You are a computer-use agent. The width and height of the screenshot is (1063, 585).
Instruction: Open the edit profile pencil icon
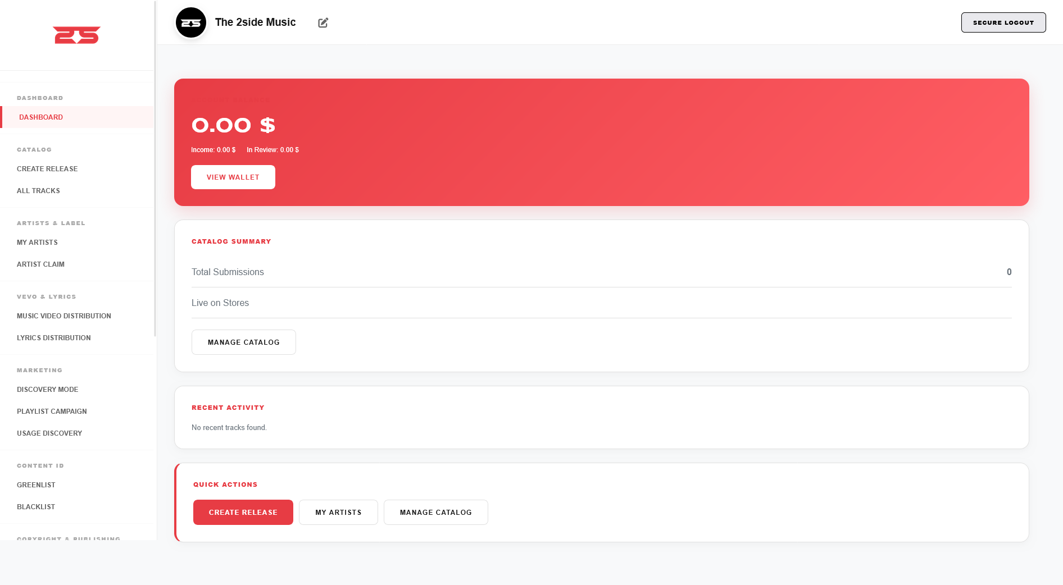(323, 22)
